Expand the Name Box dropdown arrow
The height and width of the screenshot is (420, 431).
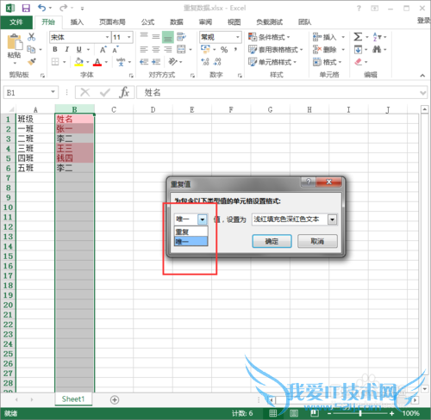pyautogui.click(x=53, y=92)
